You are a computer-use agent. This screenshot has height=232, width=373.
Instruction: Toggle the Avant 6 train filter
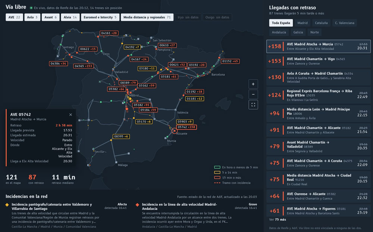tap(50, 17)
